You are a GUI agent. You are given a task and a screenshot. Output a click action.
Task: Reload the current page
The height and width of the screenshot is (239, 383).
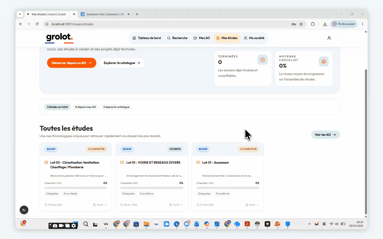[37, 24]
